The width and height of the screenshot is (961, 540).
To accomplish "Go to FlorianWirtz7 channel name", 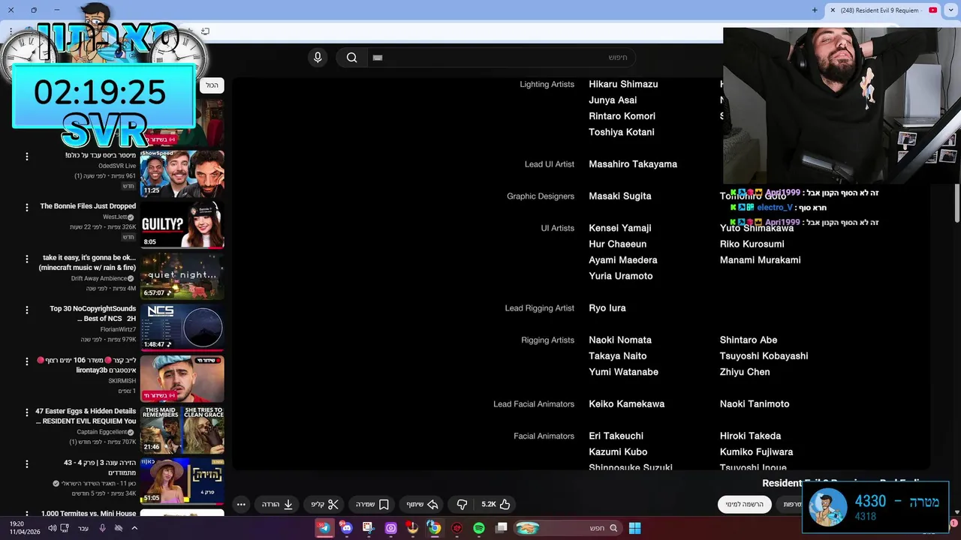I will point(118,329).
